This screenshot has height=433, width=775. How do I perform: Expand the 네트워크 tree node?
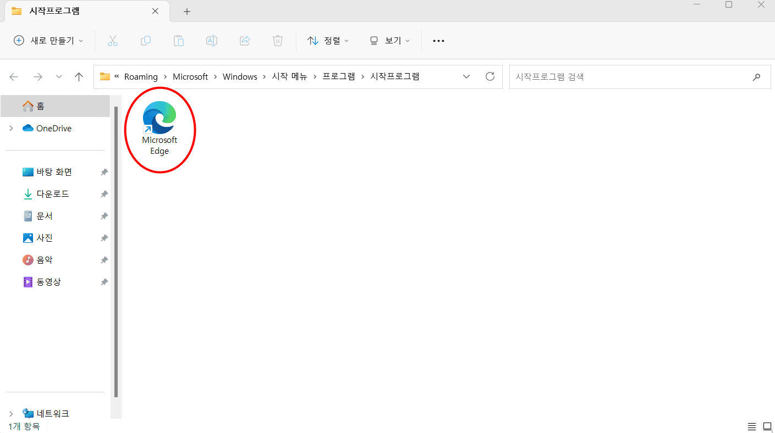11,414
